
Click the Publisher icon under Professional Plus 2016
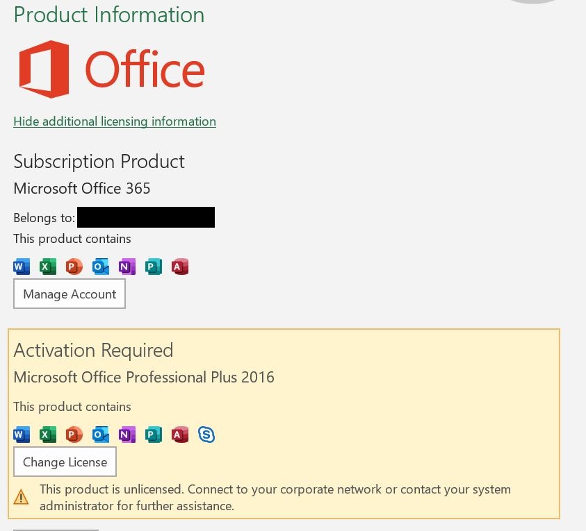153,435
